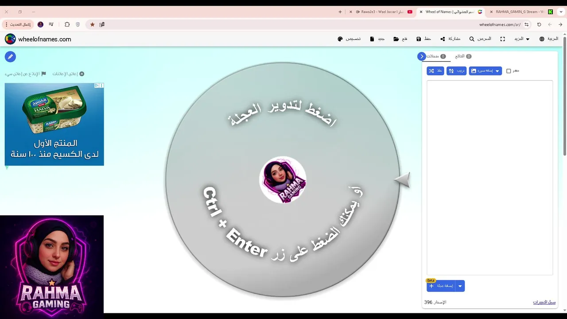The image size is (567, 319).
Task: Expand the Add wheel dropdown arrow
Action: click(460, 286)
